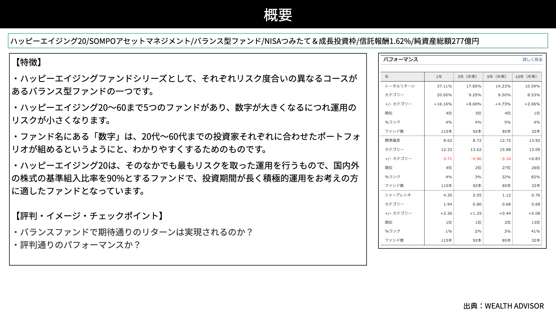Select the 8.53% cell
Screen dimensions: 556x313
534,95
